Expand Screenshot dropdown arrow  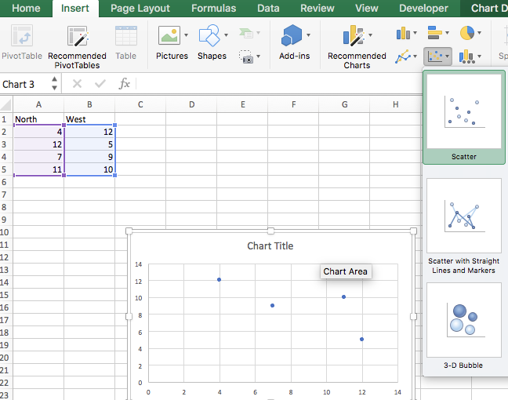[x=258, y=56]
